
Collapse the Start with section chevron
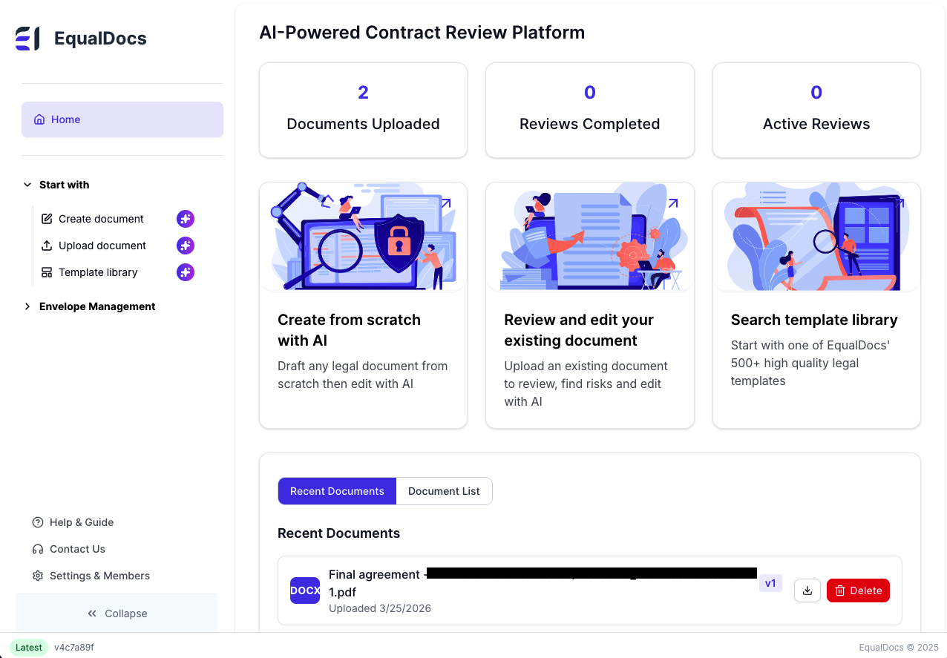[27, 185]
